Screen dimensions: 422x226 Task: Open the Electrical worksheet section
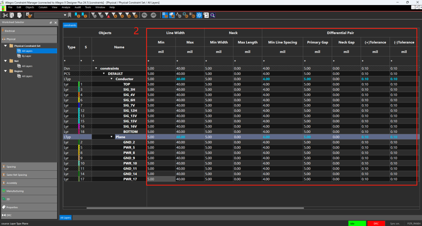click(x=29, y=31)
